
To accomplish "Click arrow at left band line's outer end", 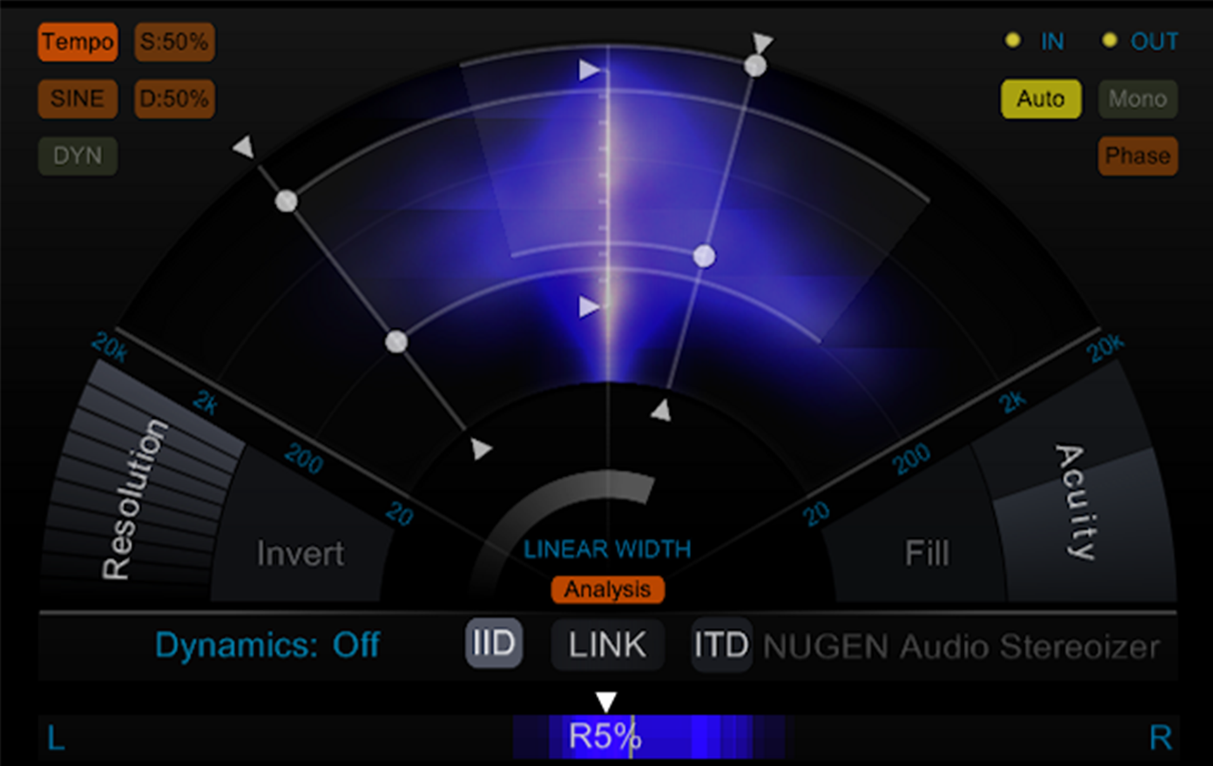I will 244,147.
